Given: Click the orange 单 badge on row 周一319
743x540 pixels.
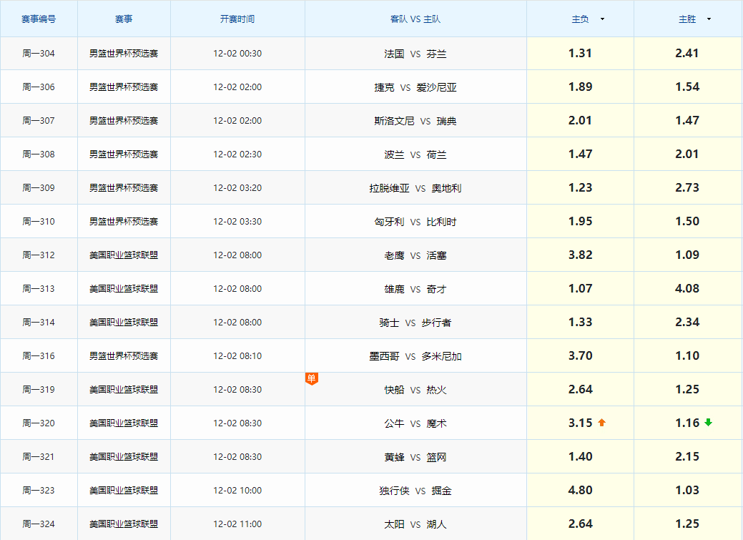Looking at the screenshot, I should tap(311, 378).
